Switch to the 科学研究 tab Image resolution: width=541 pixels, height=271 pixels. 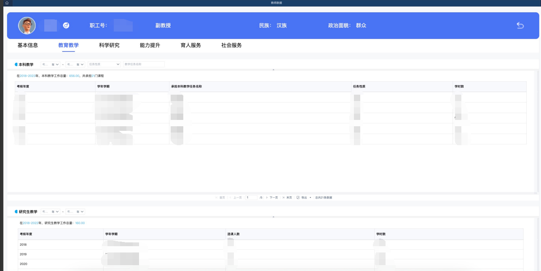coord(109,45)
